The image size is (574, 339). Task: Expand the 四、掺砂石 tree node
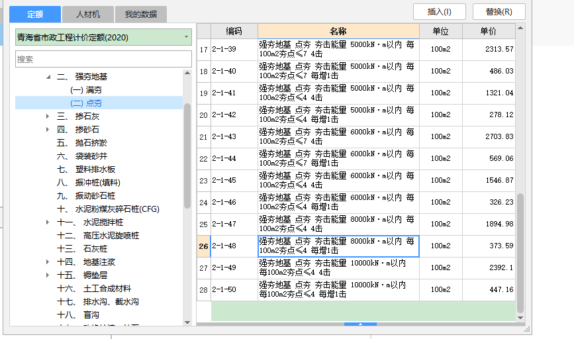click(x=48, y=130)
